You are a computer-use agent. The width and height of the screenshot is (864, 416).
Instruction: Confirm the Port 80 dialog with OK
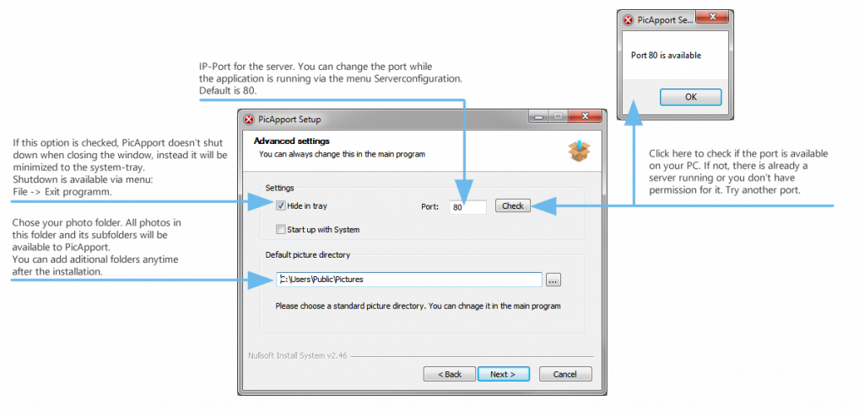click(x=690, y=97)
